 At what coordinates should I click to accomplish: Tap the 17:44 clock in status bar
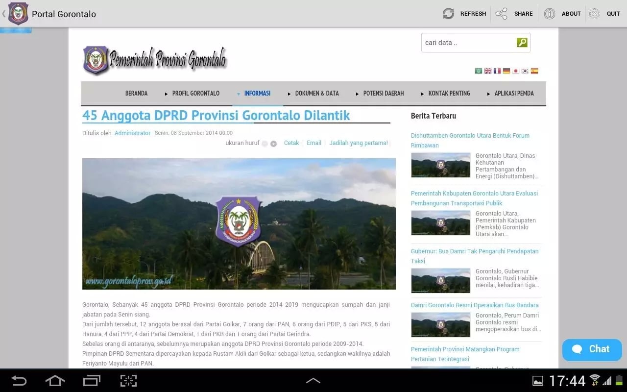click(x=567, y=381)
